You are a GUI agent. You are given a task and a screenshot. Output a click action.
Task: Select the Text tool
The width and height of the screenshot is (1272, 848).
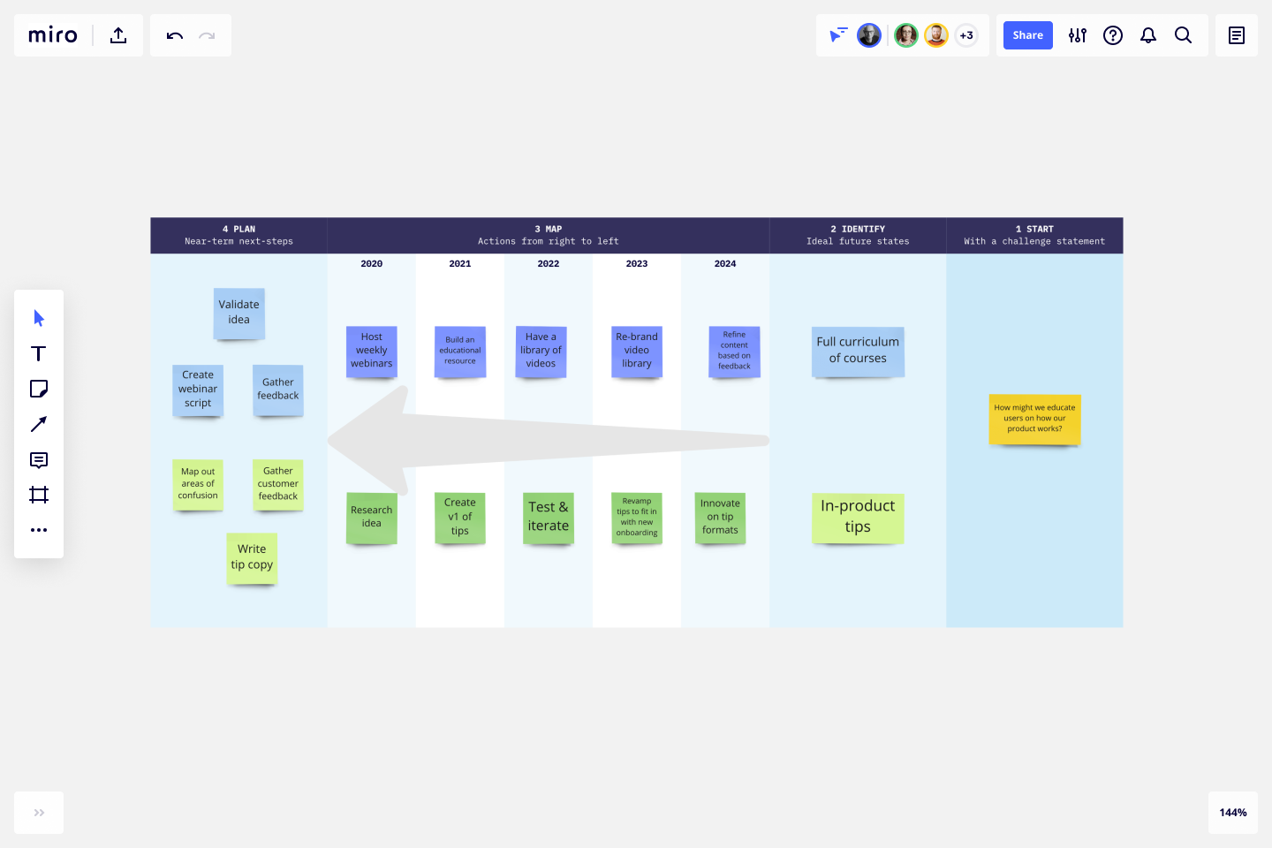click(x=39, y=353)
